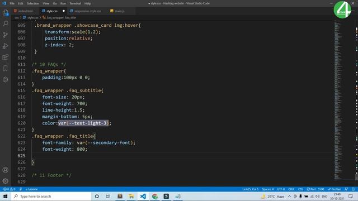Click the lightning bolt status bar icon
The image size is (358, 201).
pyautogui.click(x=21, y=189)
